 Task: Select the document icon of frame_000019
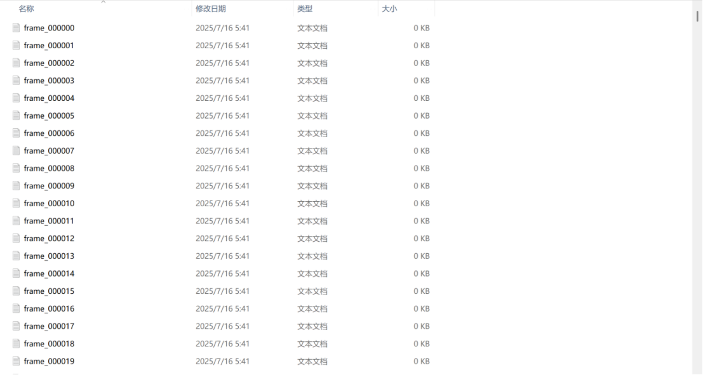(x=16, y=361)
